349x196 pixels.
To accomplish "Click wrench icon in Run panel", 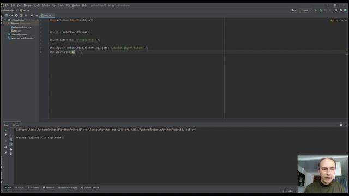I will (5, 135).
